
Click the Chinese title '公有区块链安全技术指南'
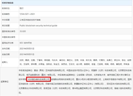click(30, 20)
